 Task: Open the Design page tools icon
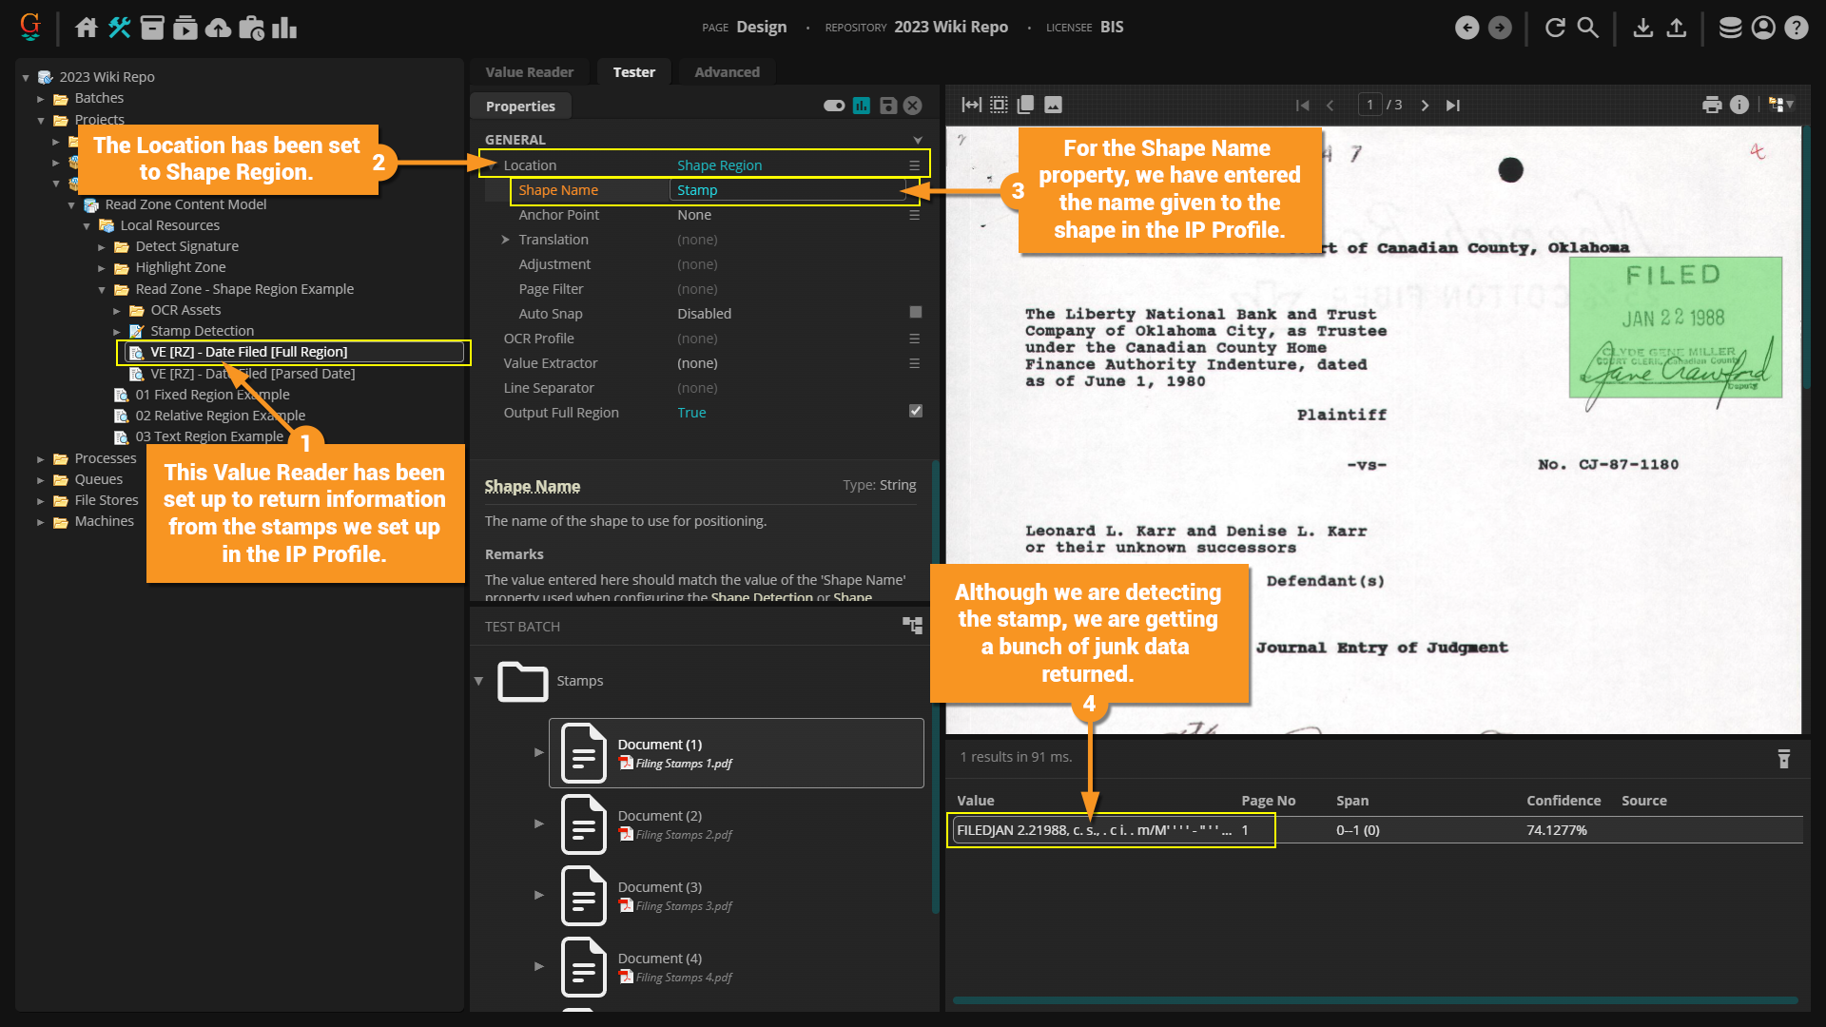(119, 28)
